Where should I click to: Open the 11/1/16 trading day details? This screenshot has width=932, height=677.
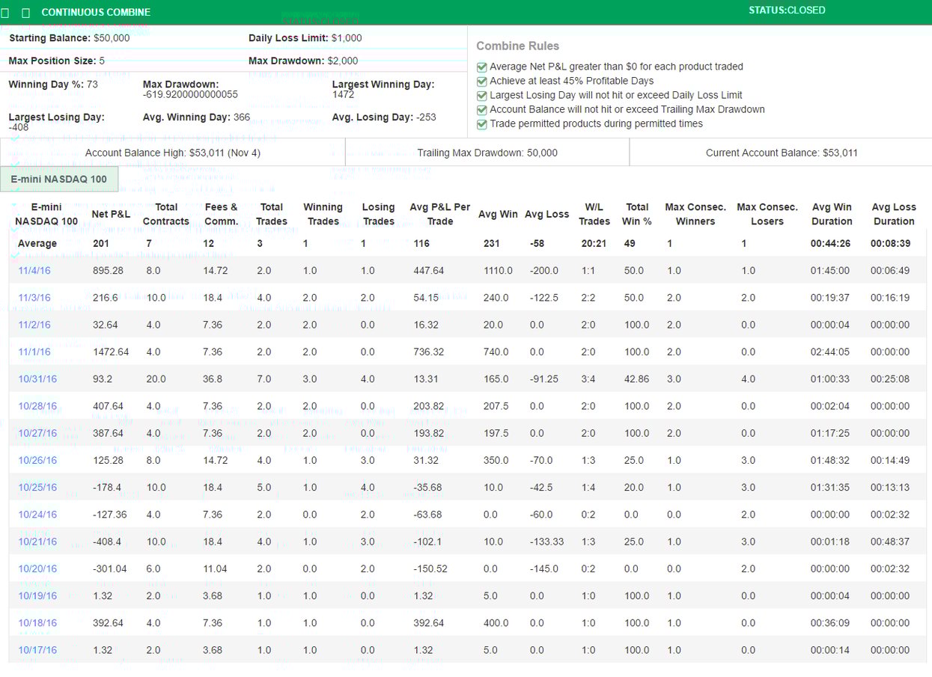click(x=34, y=352)
